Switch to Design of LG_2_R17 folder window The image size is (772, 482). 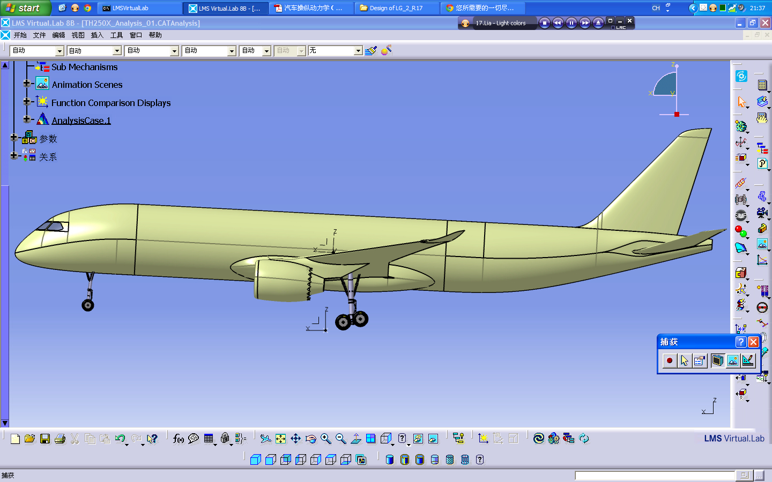coord(397,8)
